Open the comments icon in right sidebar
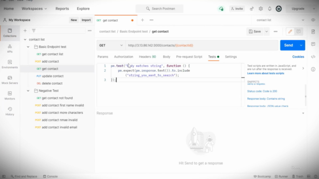The width and height of the screenshot is (319, 179). pos(313,44)
